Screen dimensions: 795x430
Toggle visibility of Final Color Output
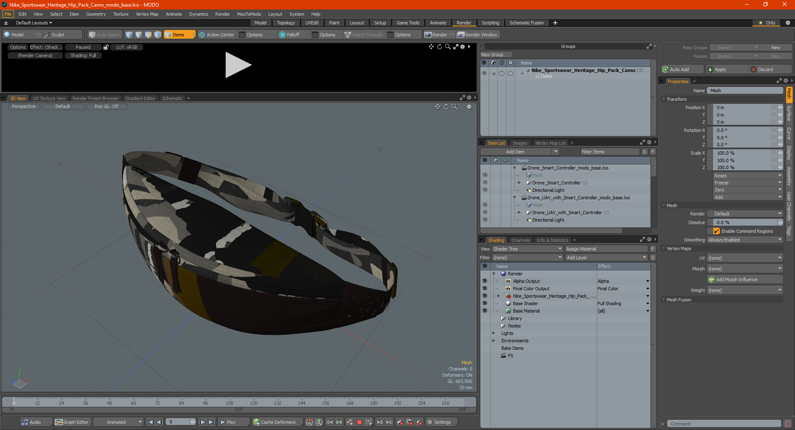(x=484, y=289)
